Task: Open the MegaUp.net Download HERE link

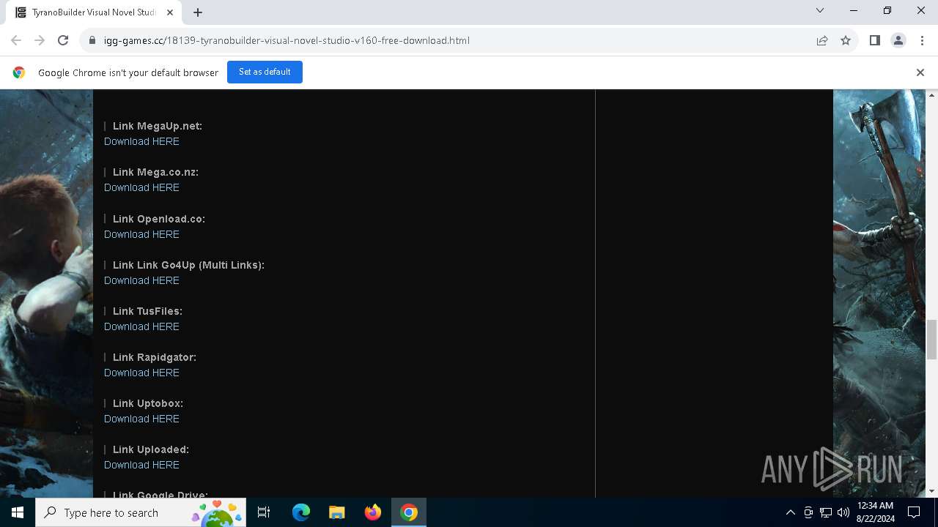Action: click(141, 141)
